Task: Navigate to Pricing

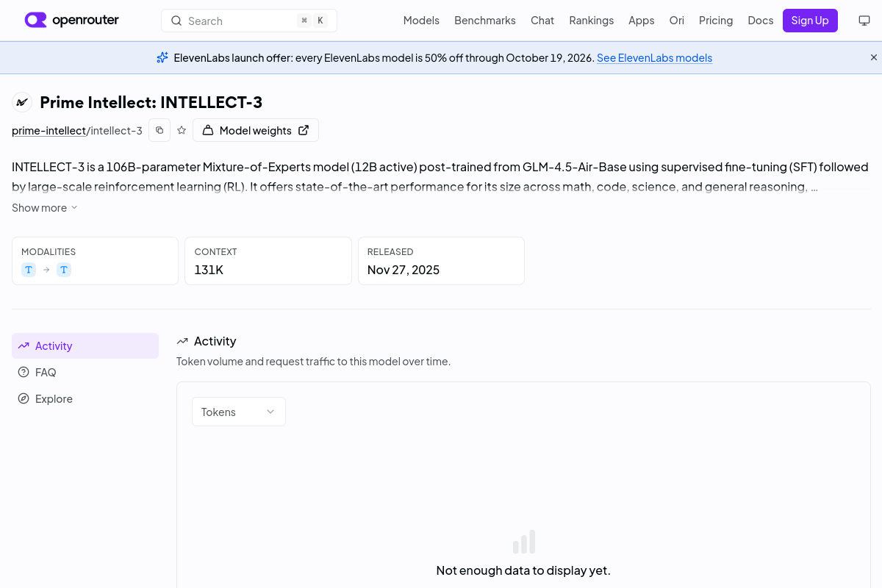Action: tap(716, 21)
